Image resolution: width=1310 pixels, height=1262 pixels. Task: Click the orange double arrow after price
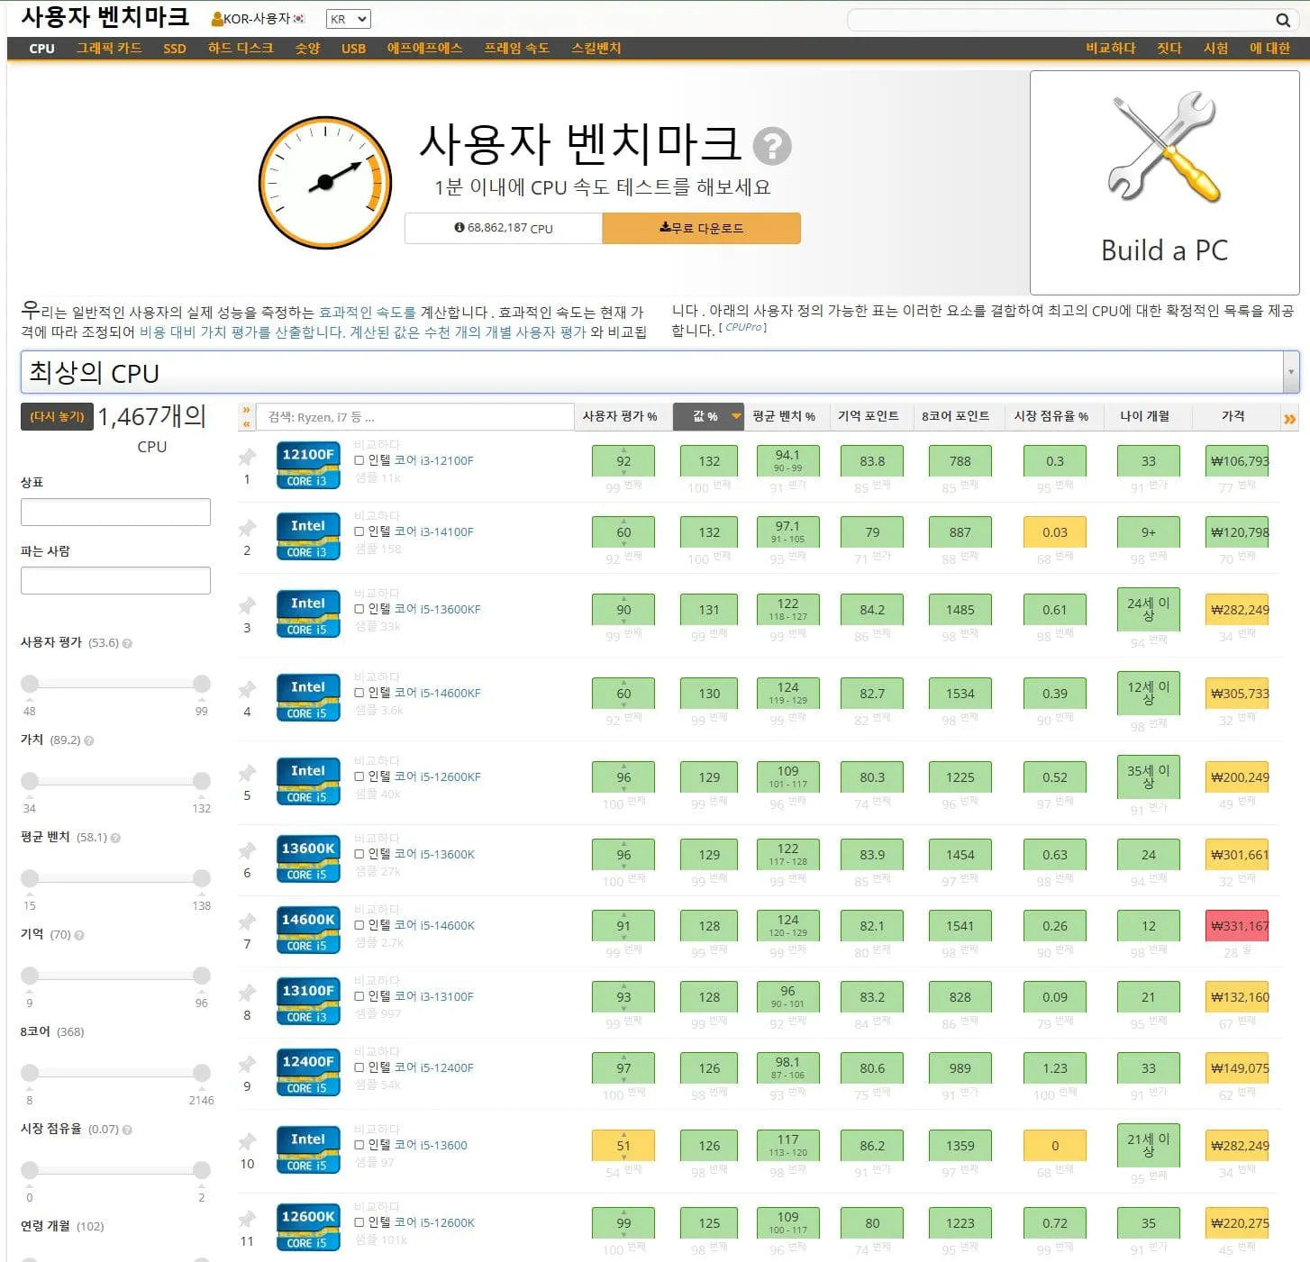coord(1289,419)
